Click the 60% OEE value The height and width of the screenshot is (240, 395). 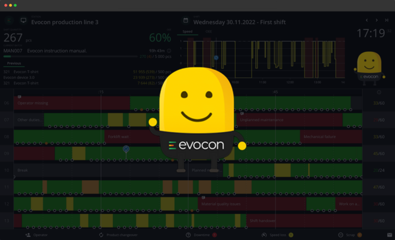pyautogui.click(x=160, y=38)
